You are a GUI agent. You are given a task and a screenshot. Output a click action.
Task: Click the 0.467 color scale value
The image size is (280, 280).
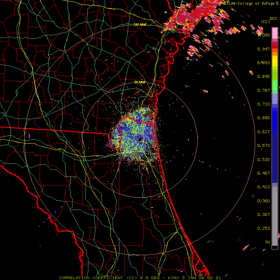point(264,173)
